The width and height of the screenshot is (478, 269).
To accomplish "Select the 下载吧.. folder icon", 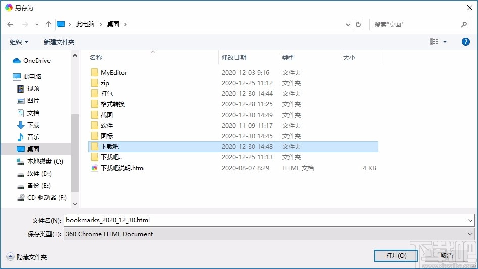I will [95, 157].
